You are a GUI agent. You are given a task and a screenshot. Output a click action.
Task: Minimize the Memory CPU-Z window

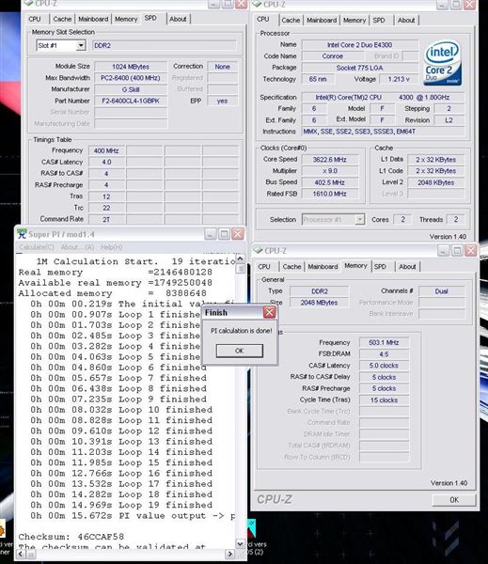coord(443,250)
